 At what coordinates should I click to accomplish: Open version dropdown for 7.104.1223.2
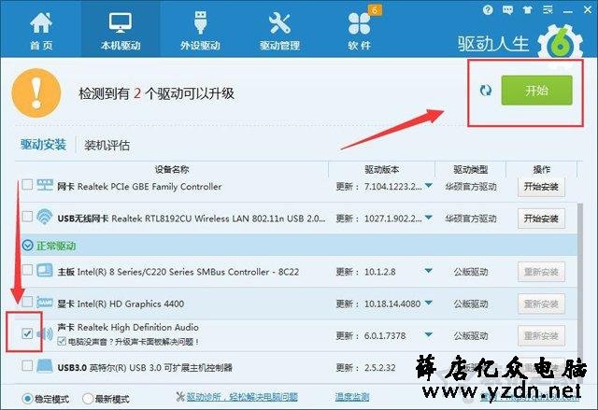pos(429,186)
